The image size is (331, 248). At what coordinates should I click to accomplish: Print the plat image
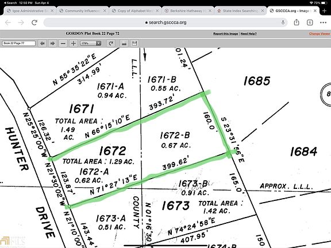[124, 44]
